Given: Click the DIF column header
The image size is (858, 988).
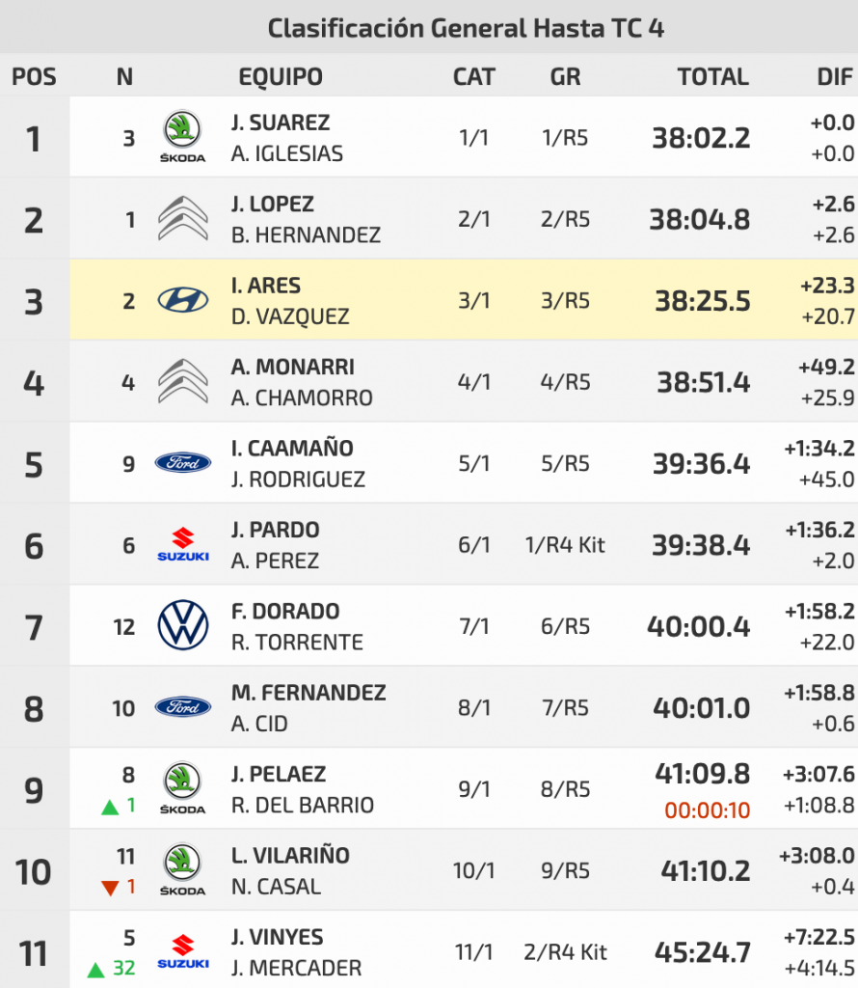Looking at the screenshot, I should pos(834,77).
